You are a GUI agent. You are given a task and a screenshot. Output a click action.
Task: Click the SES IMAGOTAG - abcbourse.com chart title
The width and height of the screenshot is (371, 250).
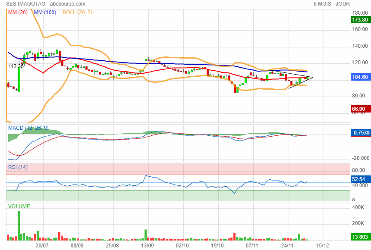46,4
